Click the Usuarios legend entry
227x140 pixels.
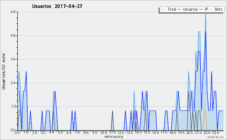tap(188, 9)
